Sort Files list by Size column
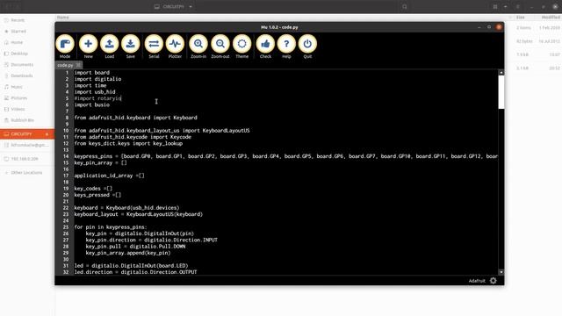 click(521, 18)
